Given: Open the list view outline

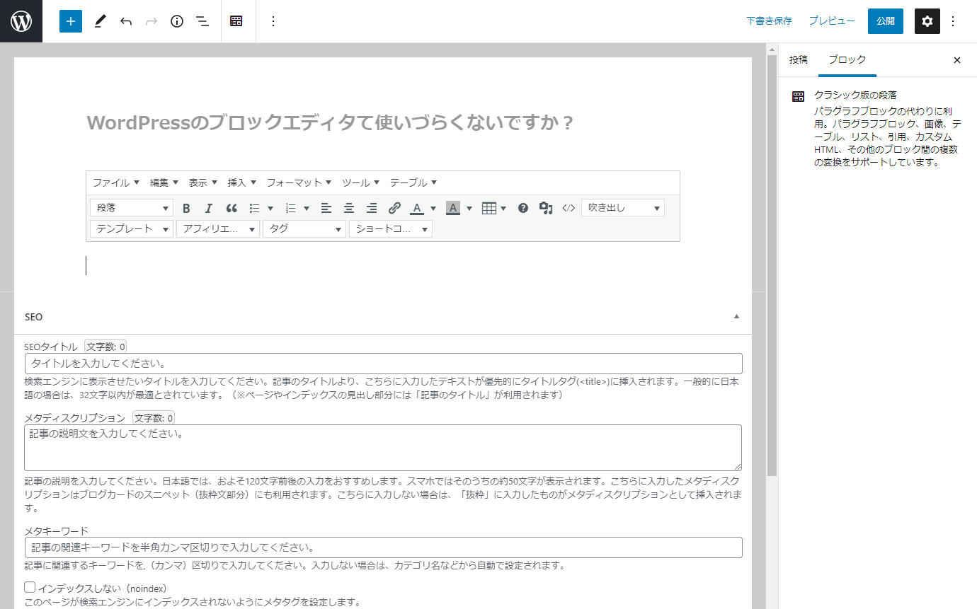Looking at the screenshot, I should tap(202, 21).
